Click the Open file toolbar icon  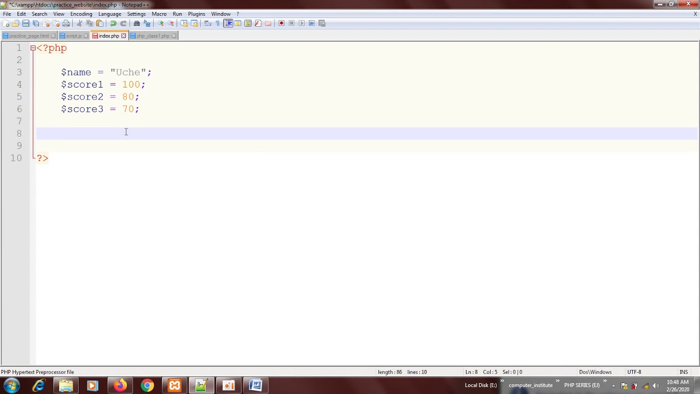[15, 23]
